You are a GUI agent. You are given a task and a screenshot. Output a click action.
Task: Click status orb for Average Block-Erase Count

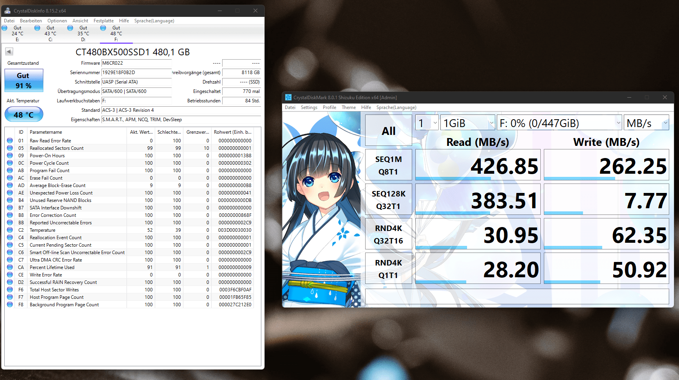(10, 185)
